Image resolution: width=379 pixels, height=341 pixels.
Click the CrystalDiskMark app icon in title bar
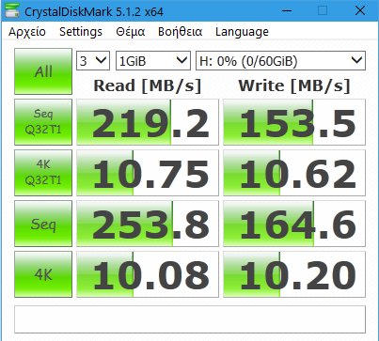[12, 11]
